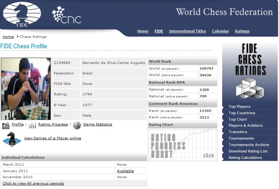Click the Federation value Brazil
Image resolution: width=279 pixels, height=189 pixels.
88,73
